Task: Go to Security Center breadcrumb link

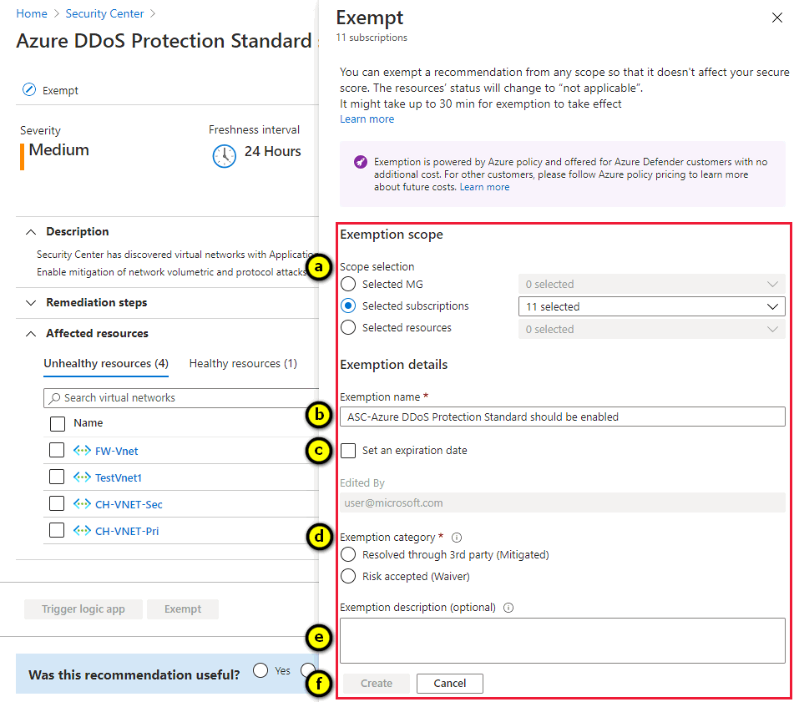Action: (104, 14)
